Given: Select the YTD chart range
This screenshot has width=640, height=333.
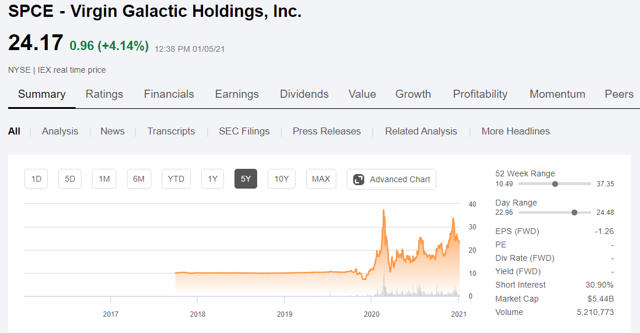Looking at the screenshot, I should coord(176,179).
